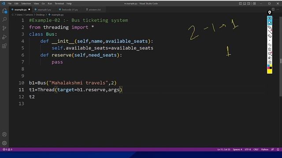Open the Run and Debug view
The image size is (282, 158).
click(4, 37)
